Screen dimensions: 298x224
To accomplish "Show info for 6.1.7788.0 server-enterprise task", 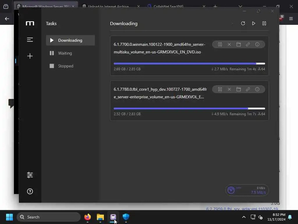I will 257,89.
